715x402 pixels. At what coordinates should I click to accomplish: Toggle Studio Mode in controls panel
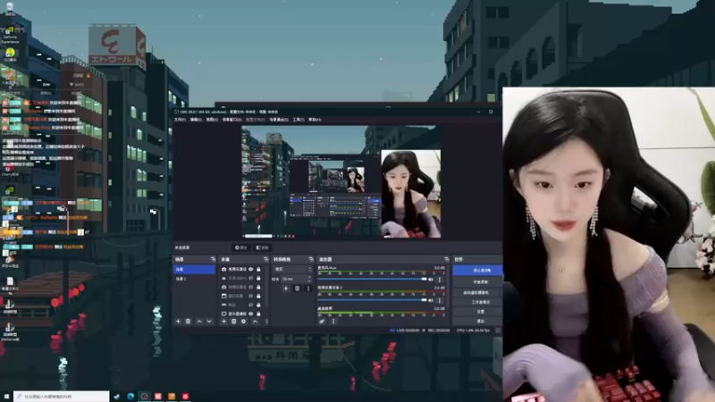pos(477,302)
